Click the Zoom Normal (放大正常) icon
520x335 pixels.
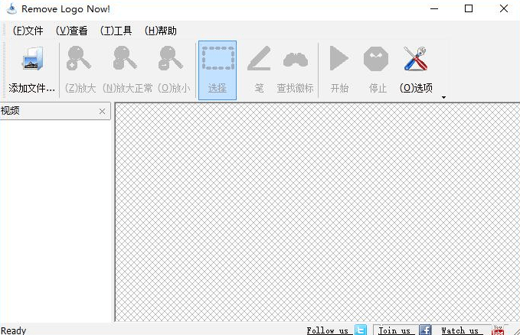point(125,58)
